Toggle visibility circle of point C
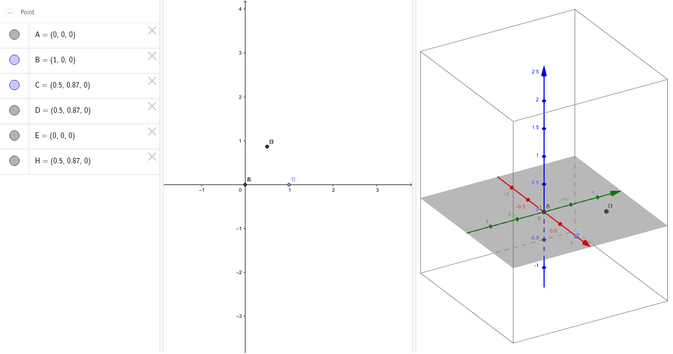 tap(14, 85)
